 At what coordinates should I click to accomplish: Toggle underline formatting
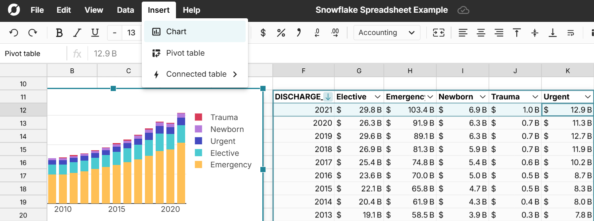click(x=95, y=33)
